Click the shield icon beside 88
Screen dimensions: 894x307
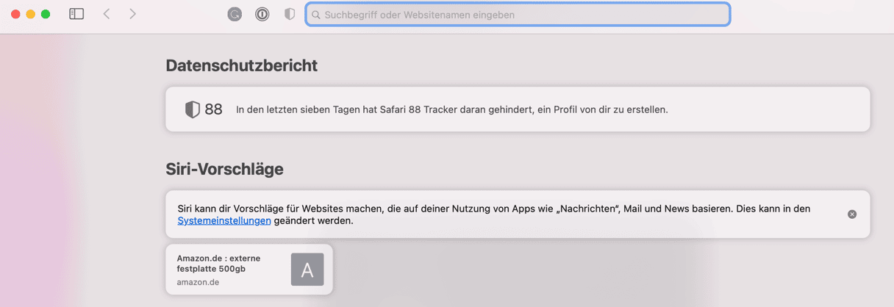(x=192, y=109)
